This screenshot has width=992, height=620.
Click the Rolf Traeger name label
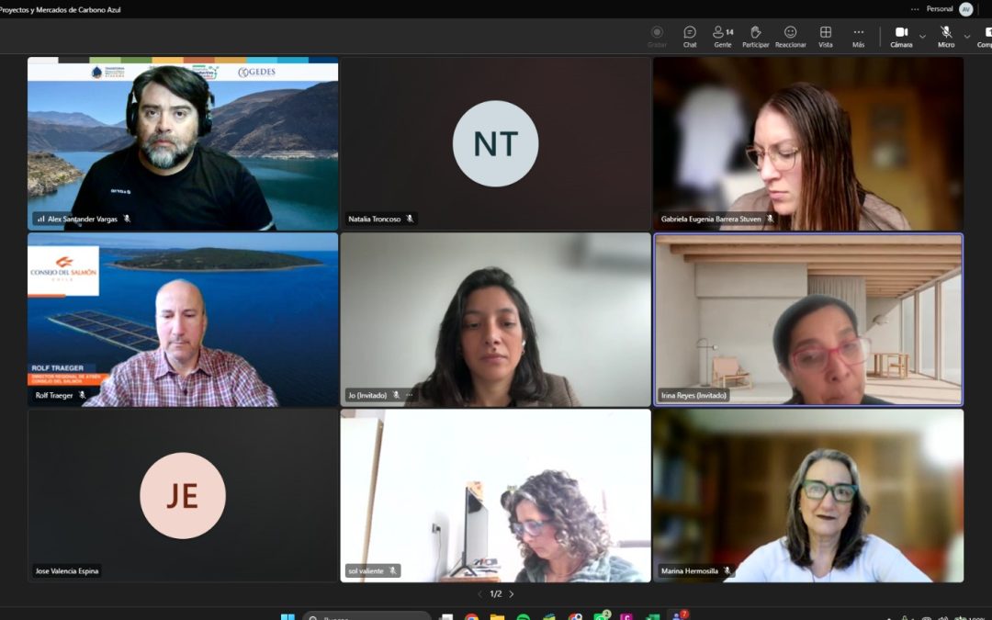click(54, 395)
